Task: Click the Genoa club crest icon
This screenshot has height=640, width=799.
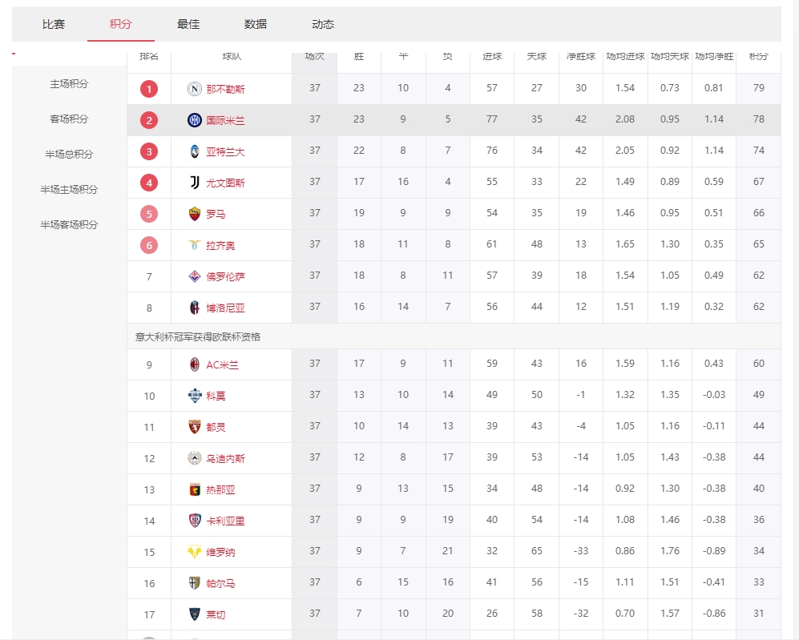Action: (194, 489)
